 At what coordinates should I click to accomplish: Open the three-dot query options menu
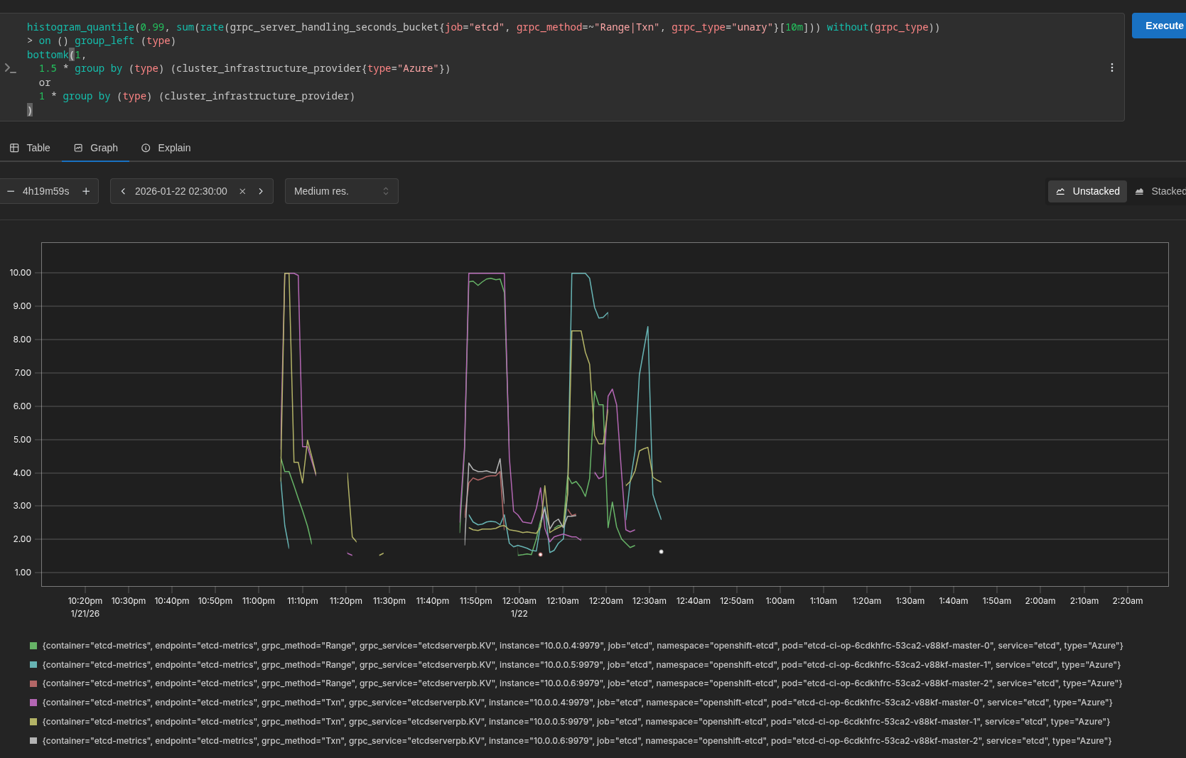[x=1111, y=67]
